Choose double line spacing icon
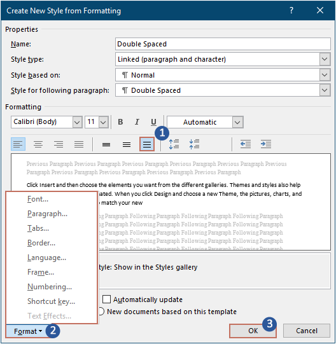Viewport: 336px width, 344px height. click(x=147, y=144)
